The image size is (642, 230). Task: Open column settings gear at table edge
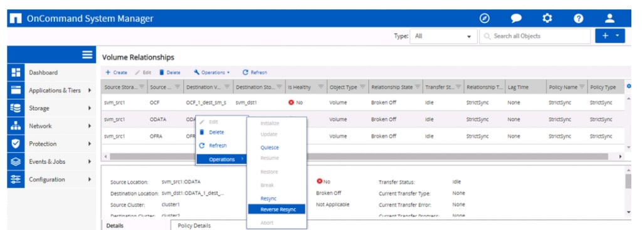tap(629, 86)
